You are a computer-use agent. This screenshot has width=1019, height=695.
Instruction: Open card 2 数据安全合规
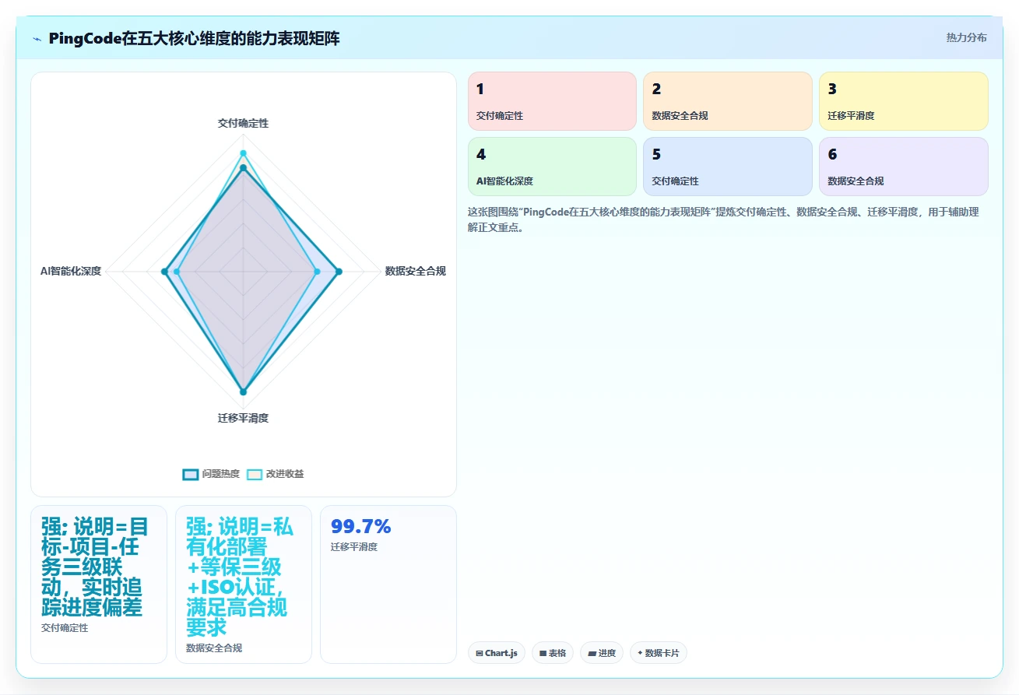[728, 101]
